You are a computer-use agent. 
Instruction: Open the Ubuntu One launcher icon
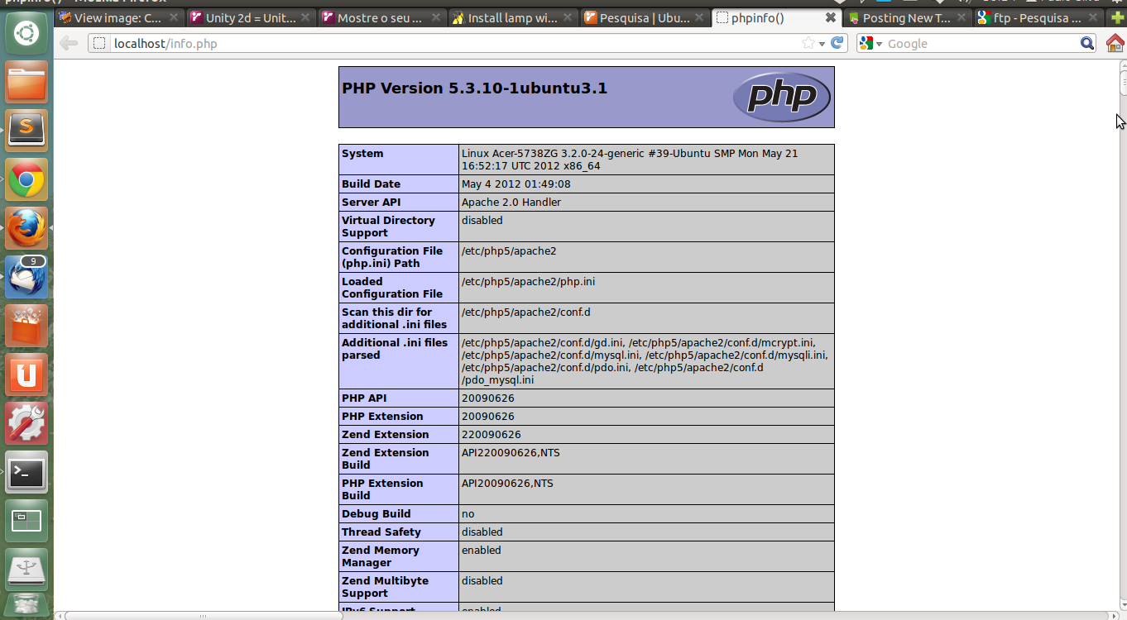pos(26,374)
